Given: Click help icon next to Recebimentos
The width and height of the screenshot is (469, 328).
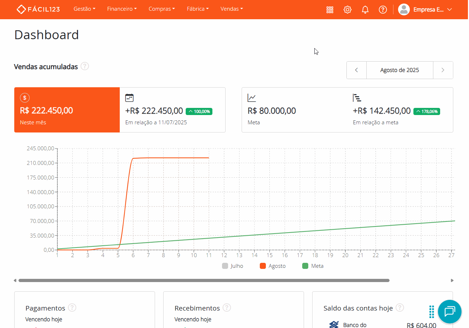Looking at the screenshot, I should pos(227,308).
